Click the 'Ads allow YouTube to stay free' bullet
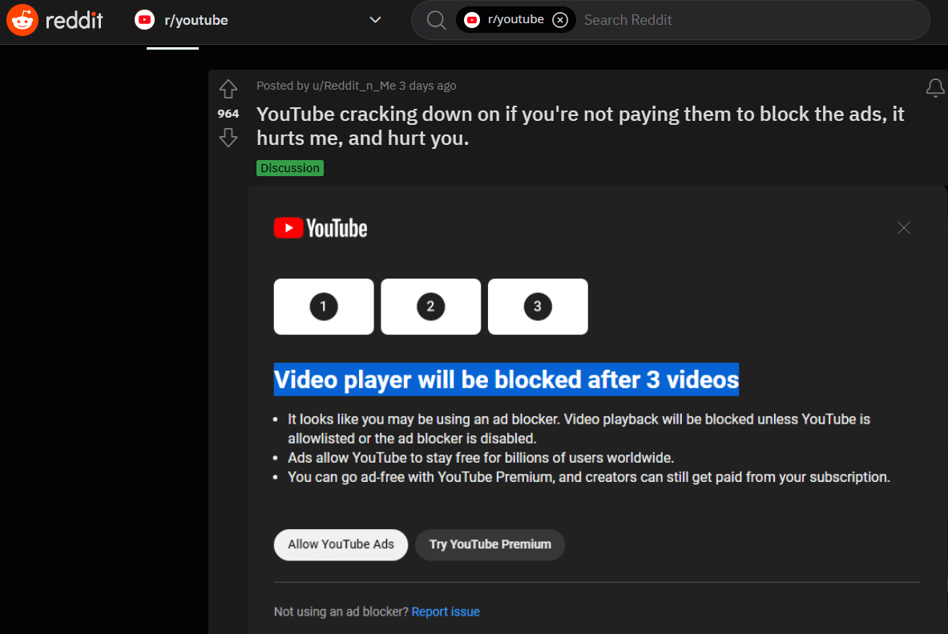 click(x=481, y=458)
